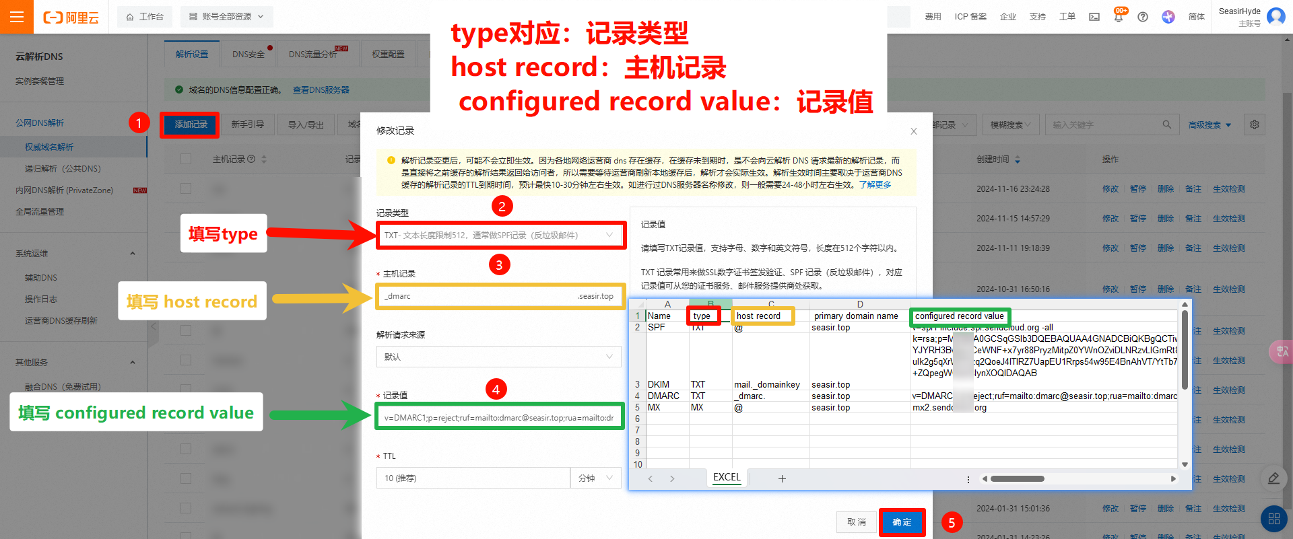Open the 记录类型 TXT dropdown
Viewport: 1293px width, 539px height.
tap(499, 236)
